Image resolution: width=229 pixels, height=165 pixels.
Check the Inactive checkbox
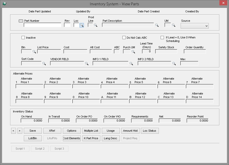[23, 38]
